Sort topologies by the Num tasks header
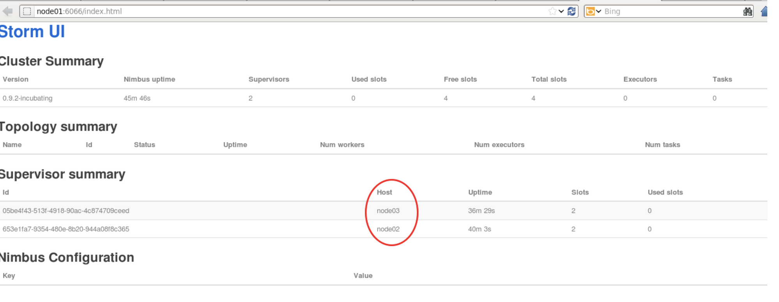The image size is (779, 302). [663, 145]
